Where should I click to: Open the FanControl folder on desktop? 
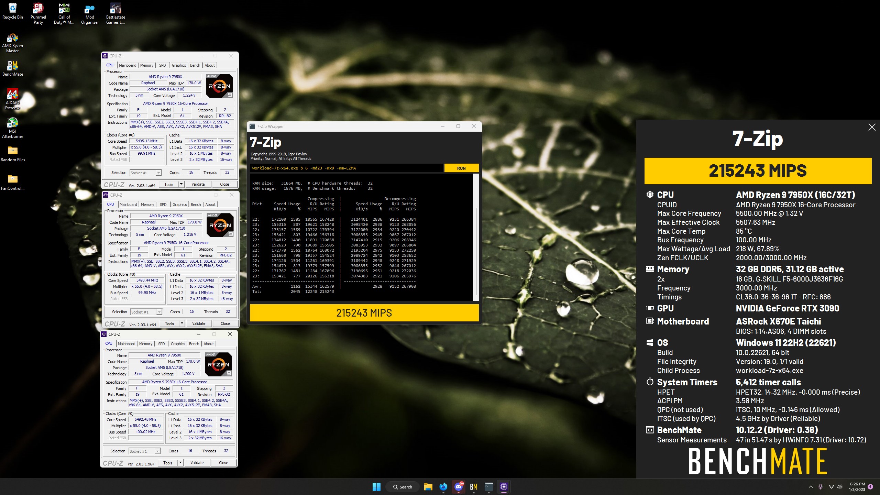13,182
